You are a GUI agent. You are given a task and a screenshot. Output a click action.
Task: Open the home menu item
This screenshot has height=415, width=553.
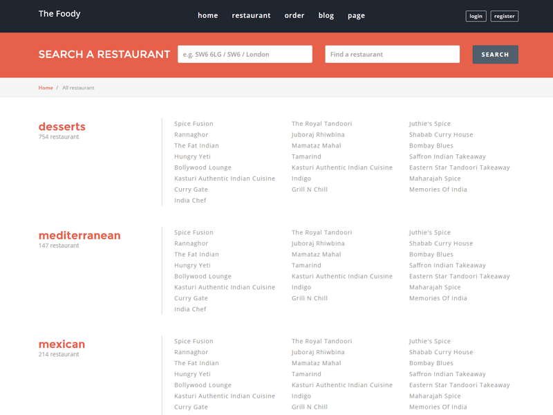coord(207,15)
